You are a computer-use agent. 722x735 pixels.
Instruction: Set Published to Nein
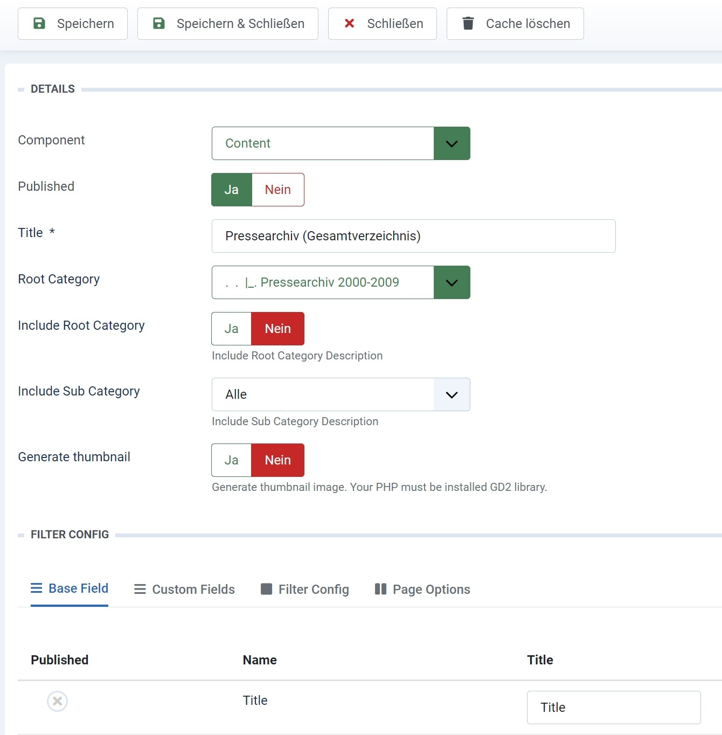pos(277,190)
